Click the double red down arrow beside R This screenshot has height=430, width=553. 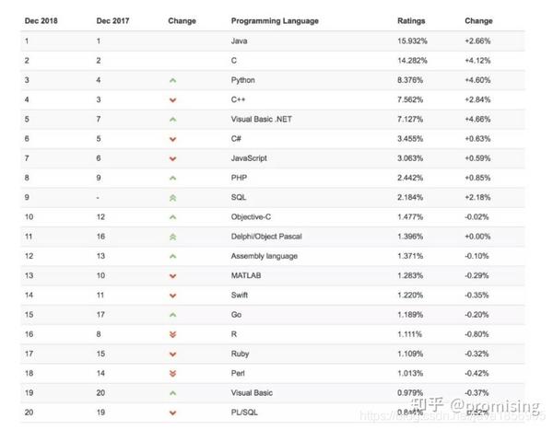(x=172, y=334)
